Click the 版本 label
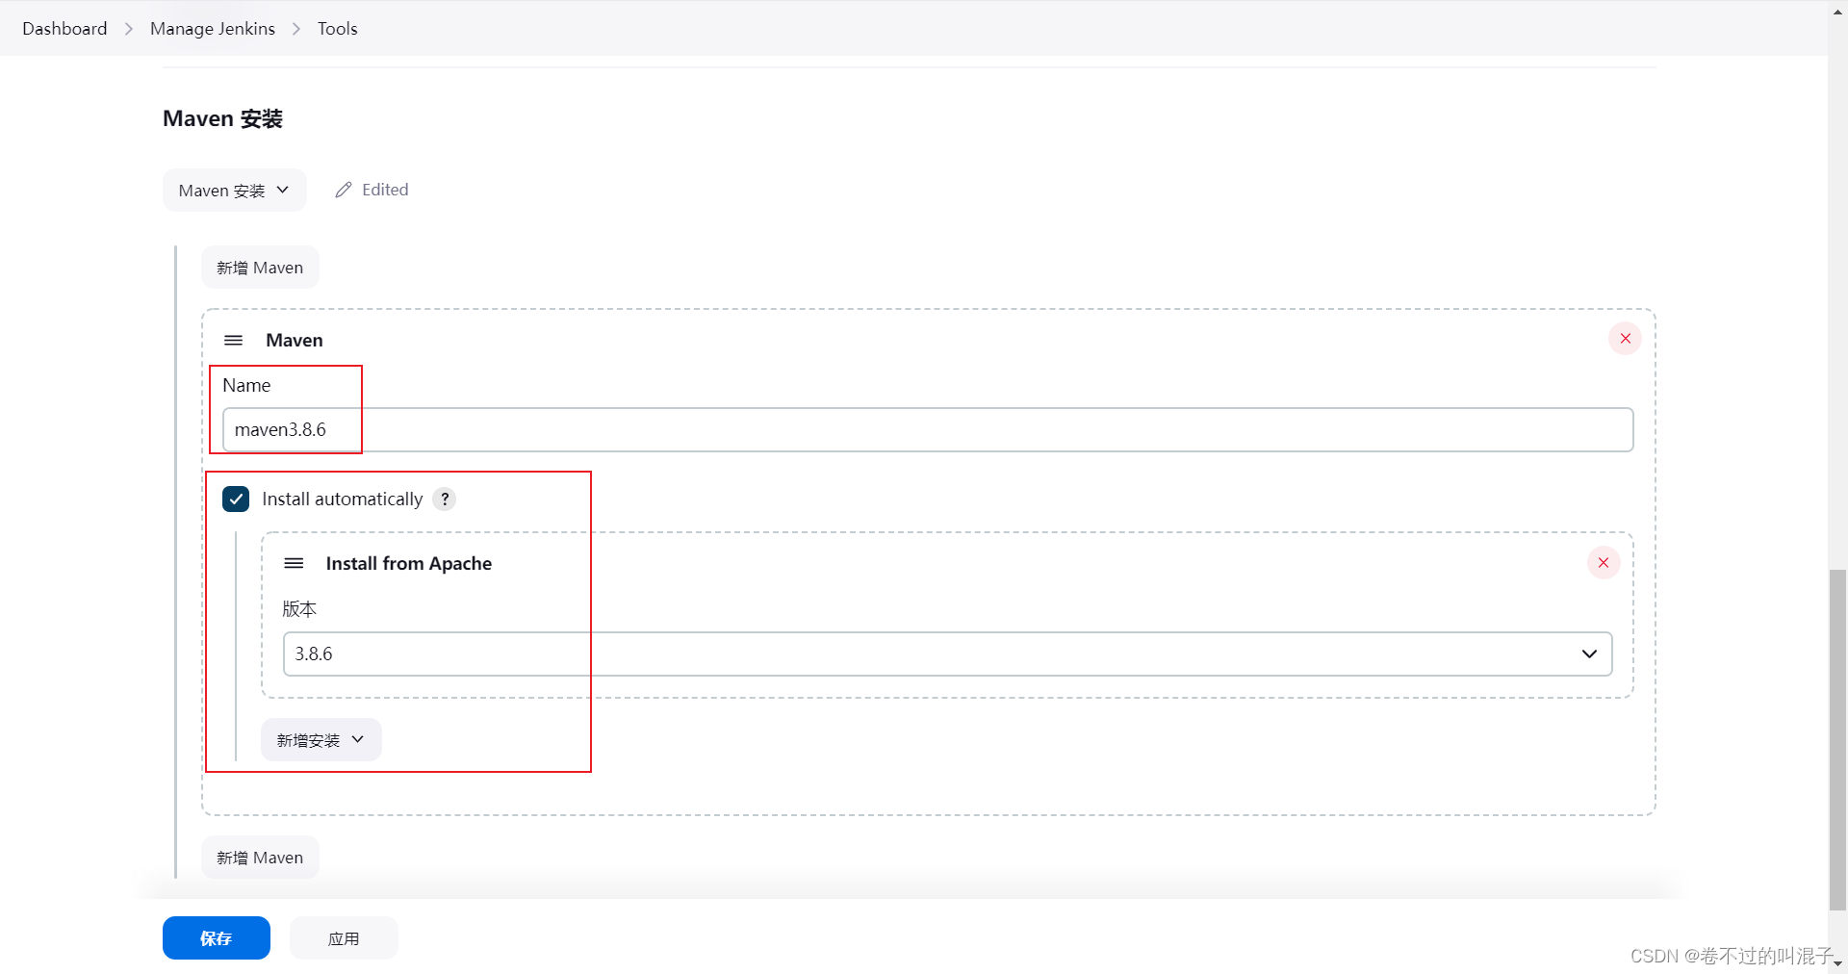Image resolution: width=1848 pixels, height=974 pixels. point(299,609)
